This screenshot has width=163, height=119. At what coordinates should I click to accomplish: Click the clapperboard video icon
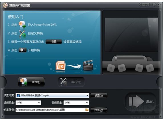tap(88, 65)
